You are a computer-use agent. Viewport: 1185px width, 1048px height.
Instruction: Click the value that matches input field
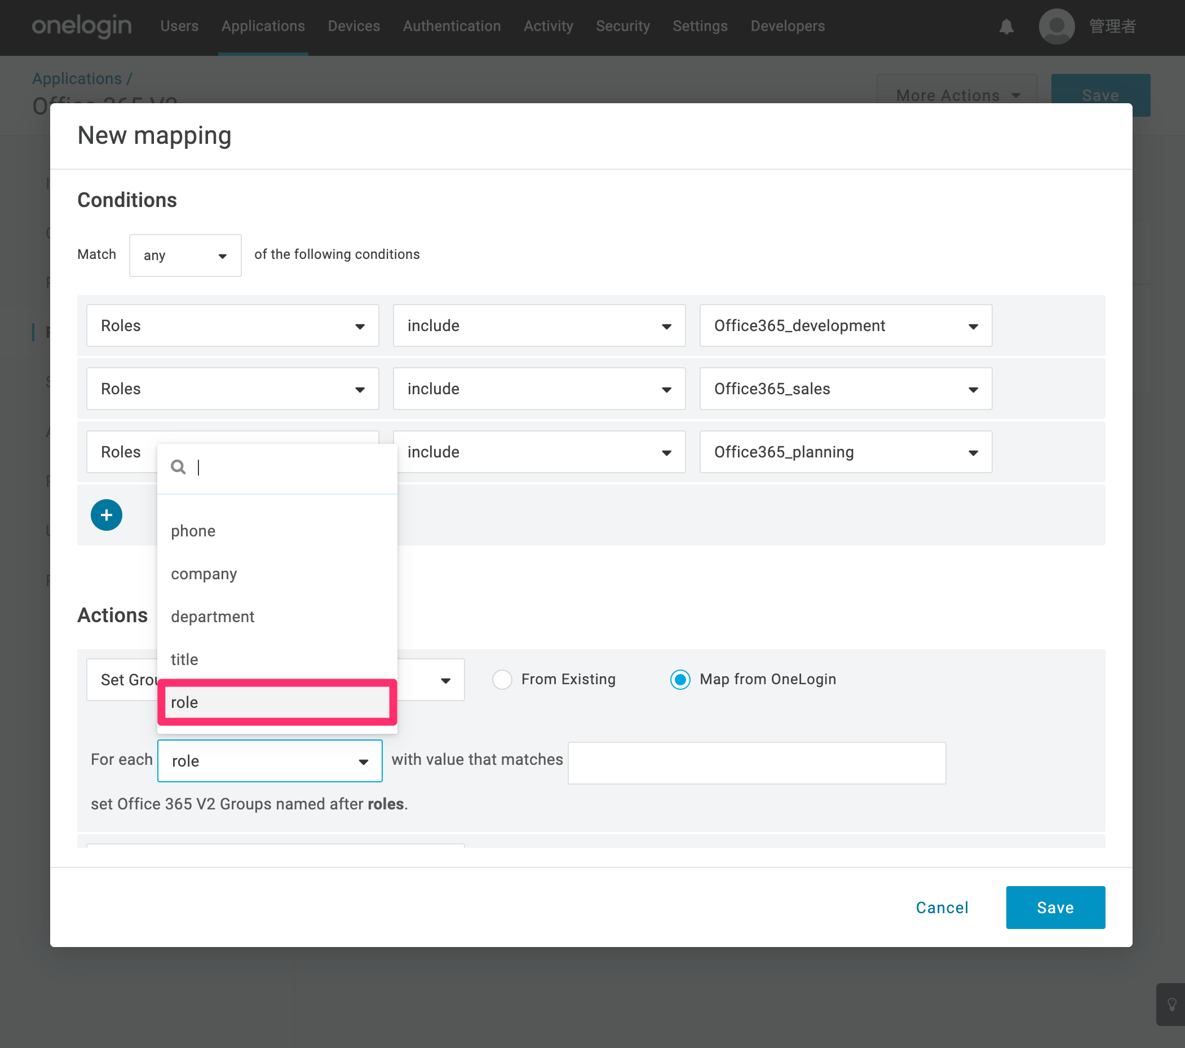(x=757, y=763)
